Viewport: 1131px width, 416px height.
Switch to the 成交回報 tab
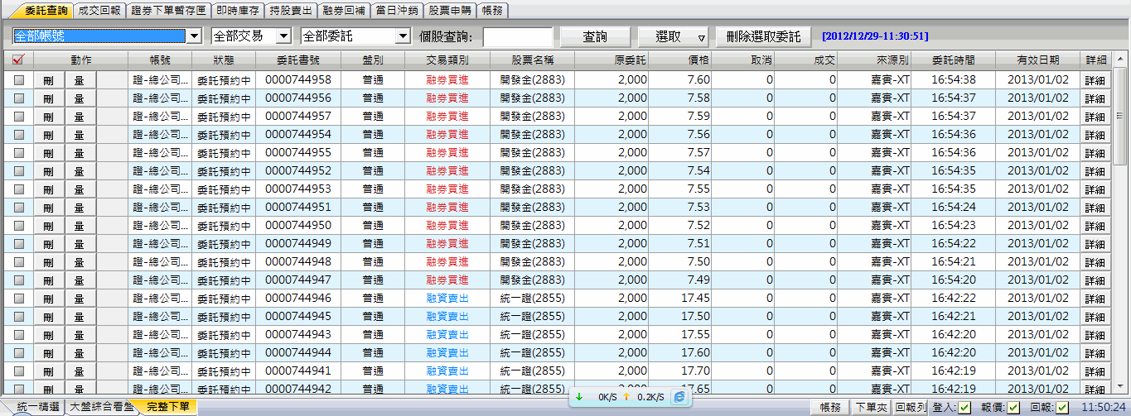coord(98,11)
